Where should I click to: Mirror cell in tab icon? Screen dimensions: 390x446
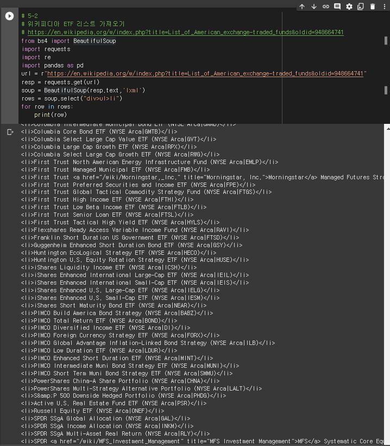pos(361,7)
